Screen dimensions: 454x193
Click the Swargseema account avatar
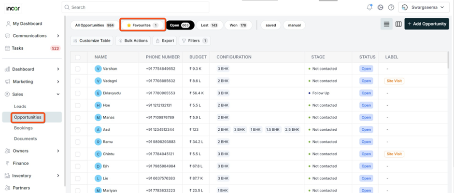(405, 8)
